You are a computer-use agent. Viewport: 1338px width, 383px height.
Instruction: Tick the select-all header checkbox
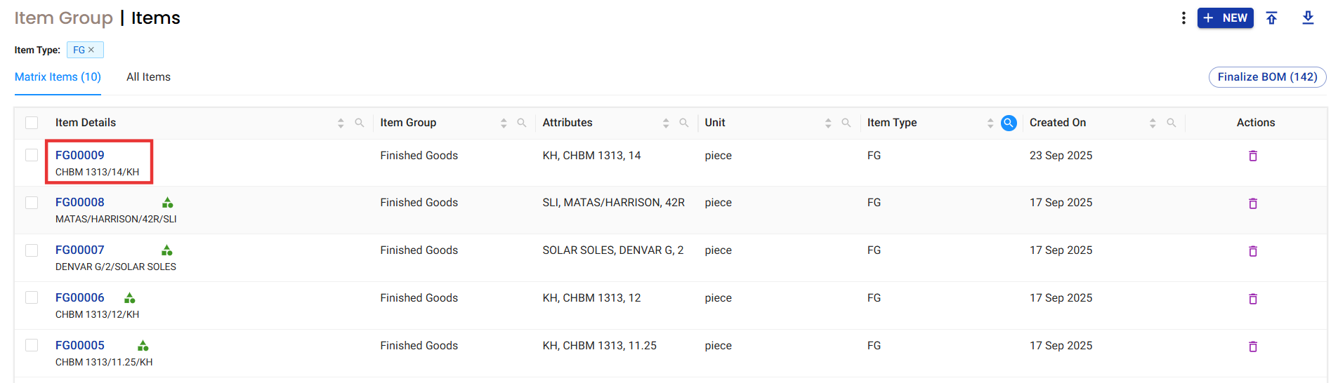pos(32,123)
